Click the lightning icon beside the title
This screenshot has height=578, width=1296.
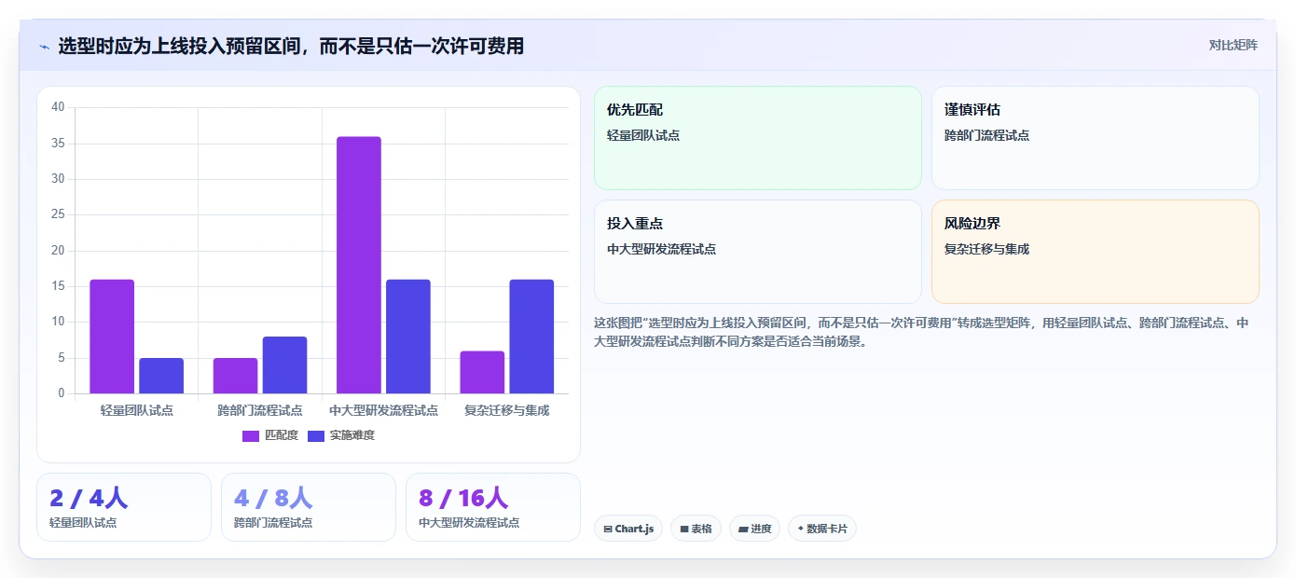[45, 47]
